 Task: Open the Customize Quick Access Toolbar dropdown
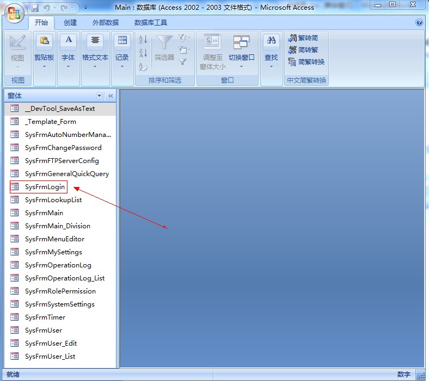(85, 8)
